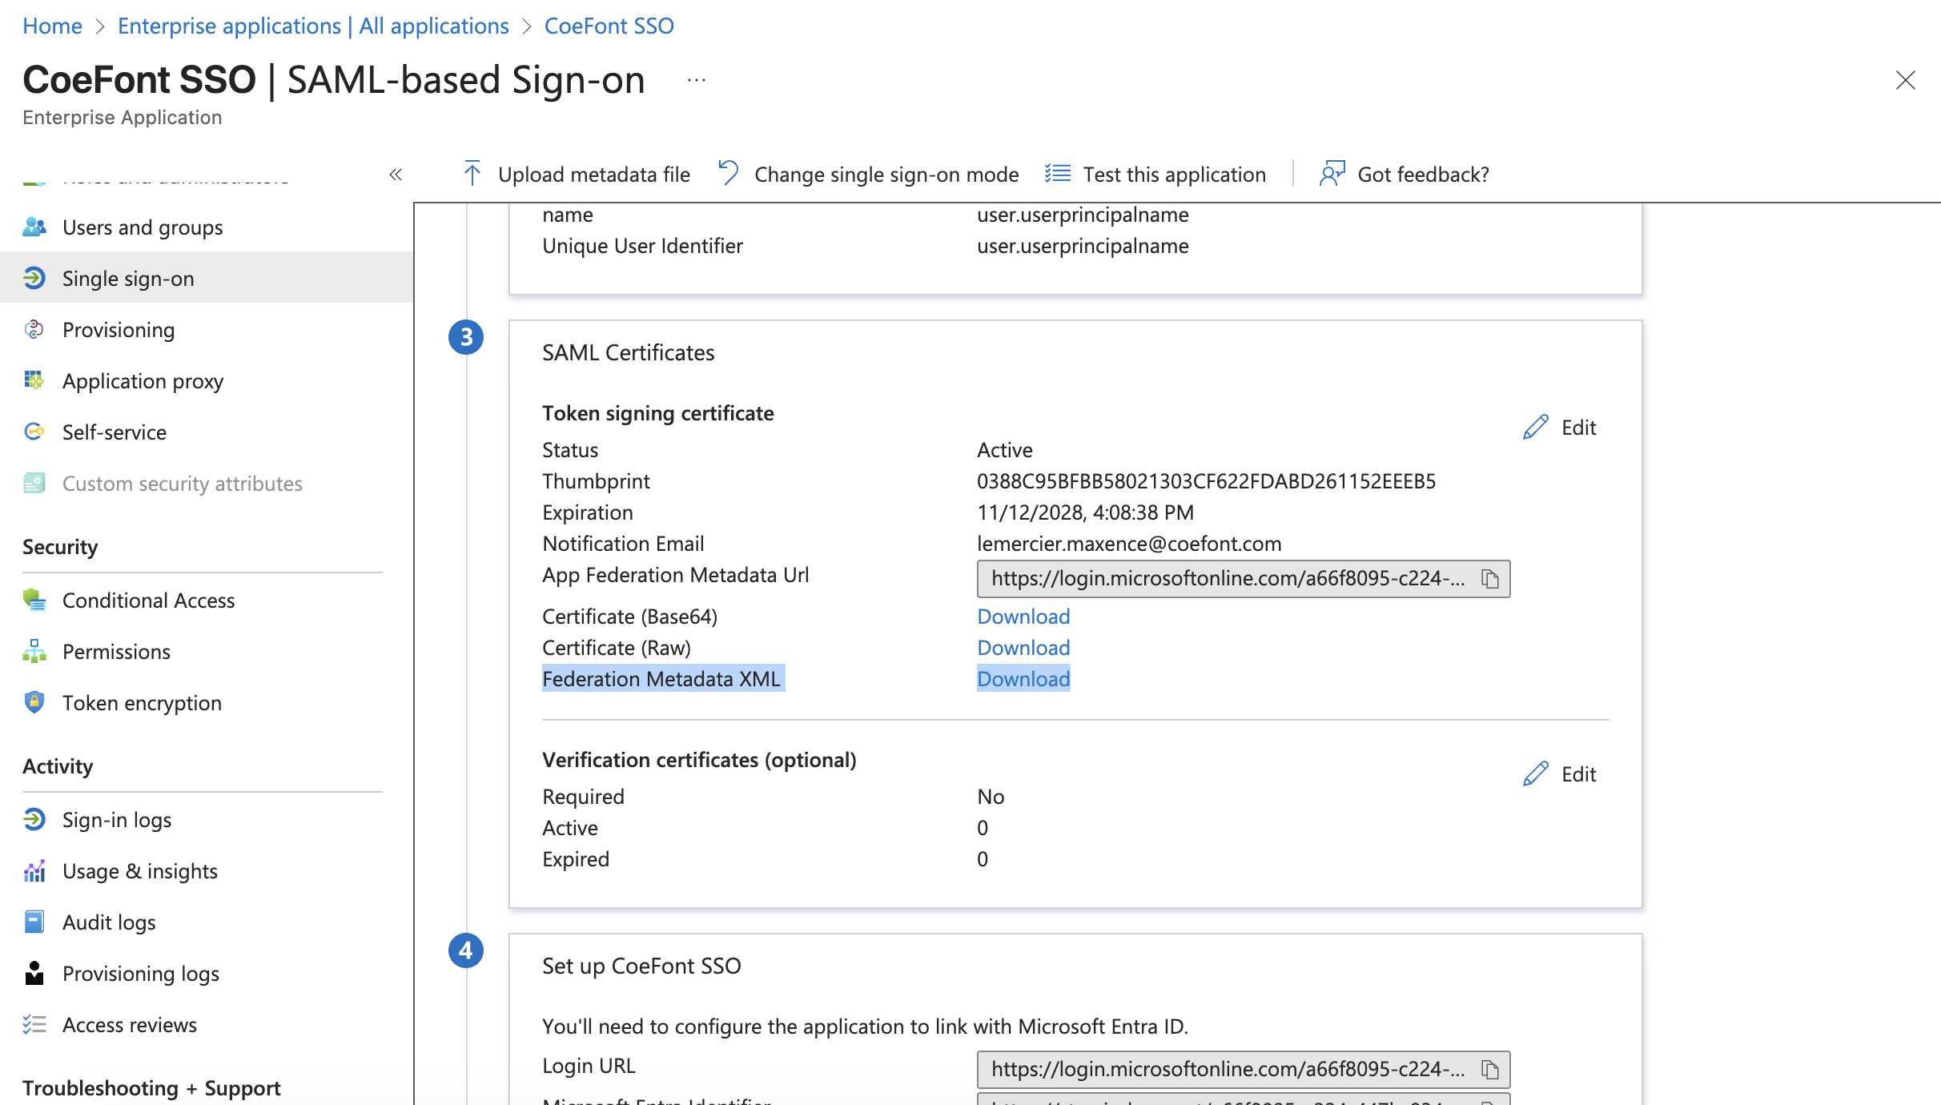The width and height of the screenshot is (1941, 1105).
Task: Select the thumbprint value 0388C95BFBB...
Action: click(1206, 481)
